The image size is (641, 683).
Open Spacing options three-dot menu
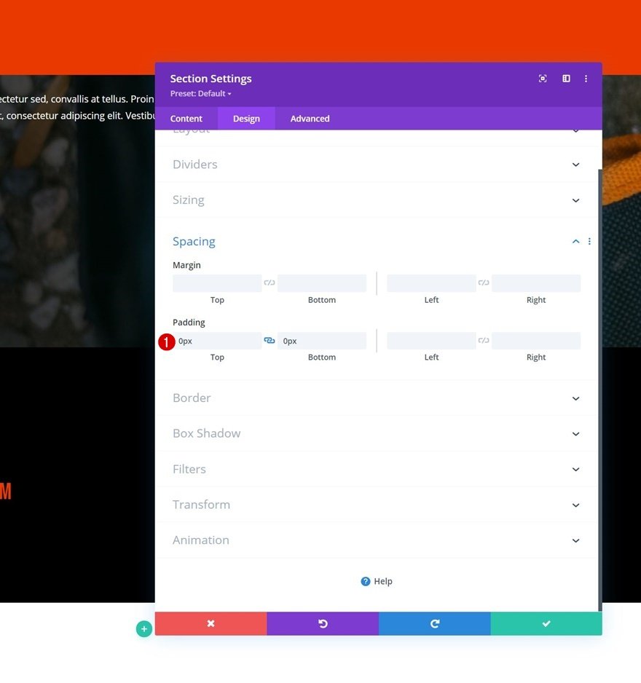click(x=589, y=241)
